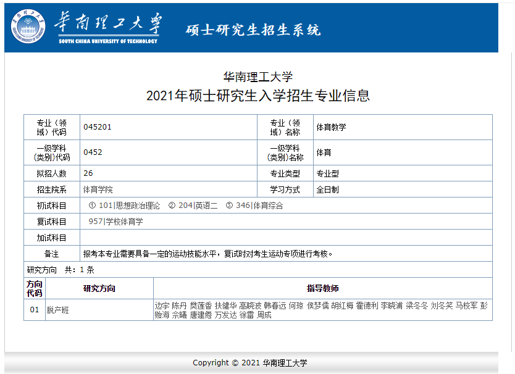The image size is (515, 374).
Task: Click the 华南理工大学 heading above the table
Action: [258, 77]
